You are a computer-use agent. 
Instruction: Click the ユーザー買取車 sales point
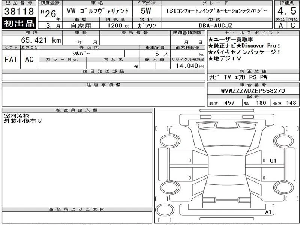pos(231,39)
